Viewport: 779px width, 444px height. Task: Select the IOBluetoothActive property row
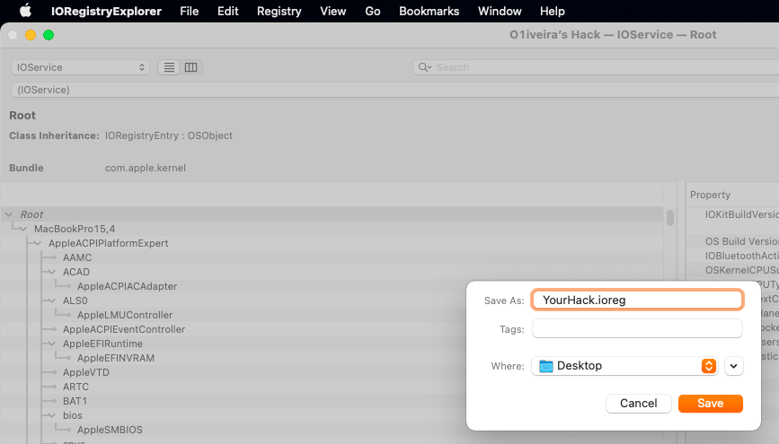pyautogui.click(x=741, y=256)
